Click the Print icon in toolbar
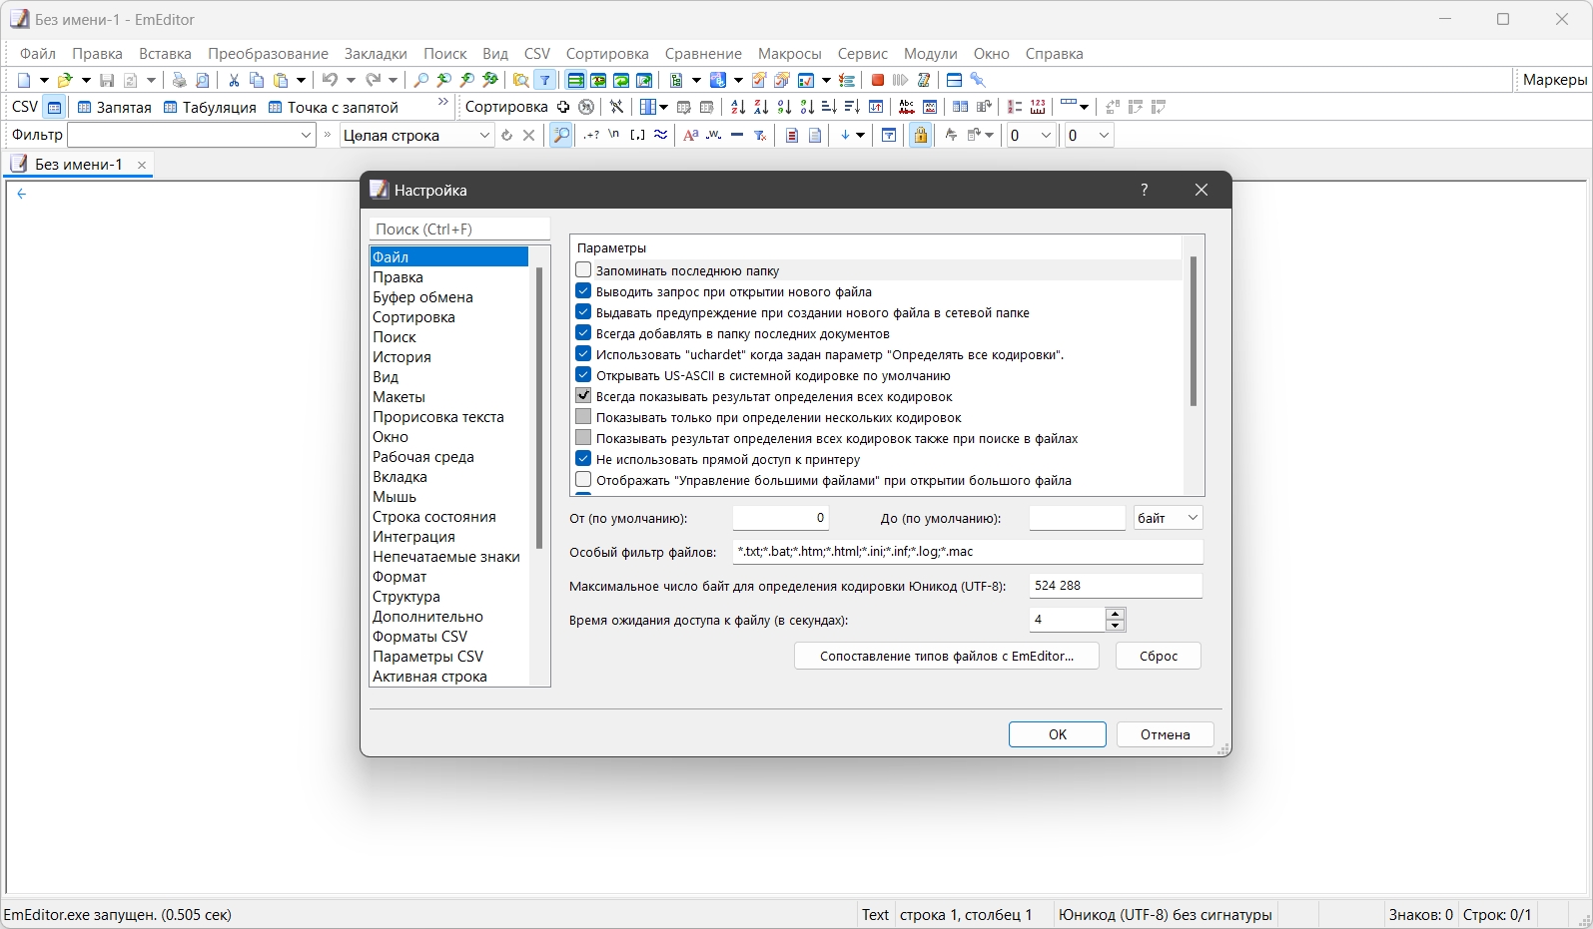The height and width of the screenshot is (929, 1593). pos(180,80)
